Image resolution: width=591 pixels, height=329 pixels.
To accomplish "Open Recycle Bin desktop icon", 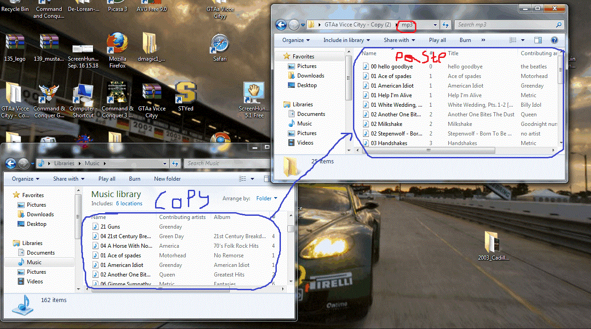I will click(15, 6).
